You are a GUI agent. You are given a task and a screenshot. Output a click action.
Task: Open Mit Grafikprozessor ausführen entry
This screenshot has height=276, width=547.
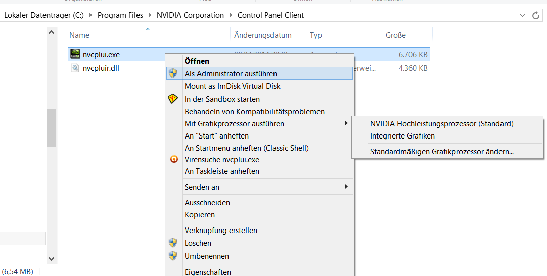pos(259,123)
